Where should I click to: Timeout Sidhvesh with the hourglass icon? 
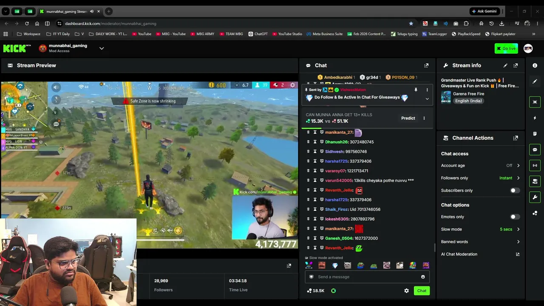[x=315, y=152]
